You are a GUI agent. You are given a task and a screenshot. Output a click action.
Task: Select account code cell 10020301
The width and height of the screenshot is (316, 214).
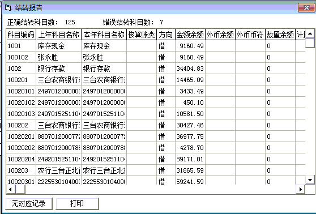(21, 181)
